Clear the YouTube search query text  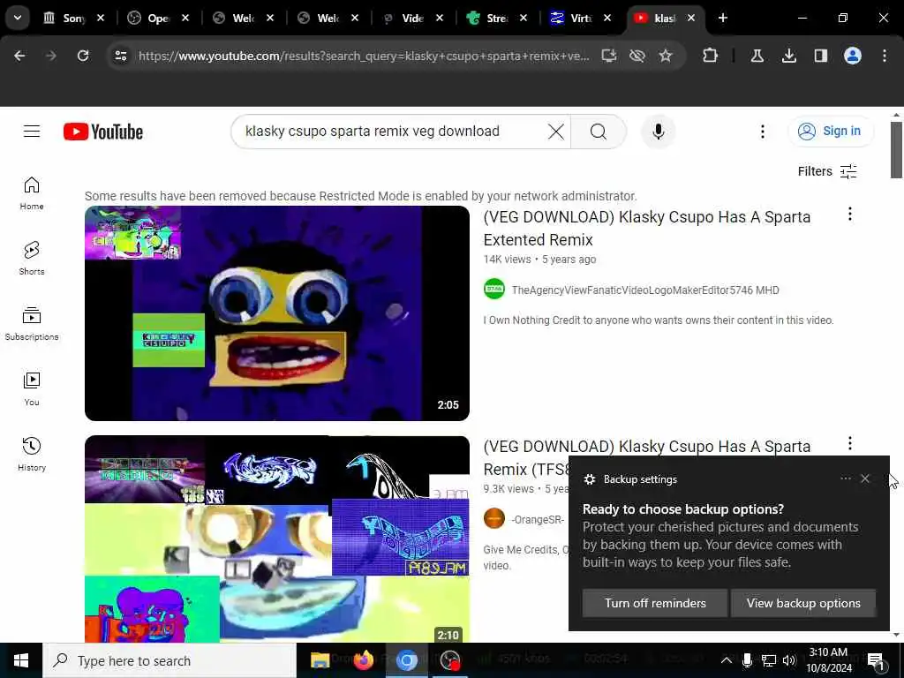(556, 132)
